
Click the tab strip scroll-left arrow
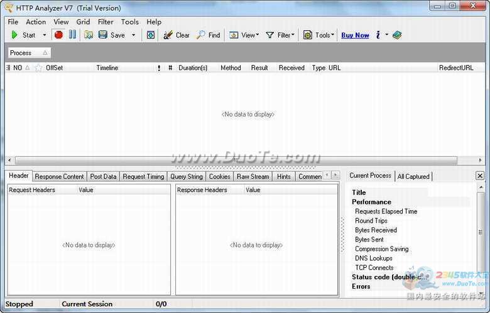click(x=327, y=175)
